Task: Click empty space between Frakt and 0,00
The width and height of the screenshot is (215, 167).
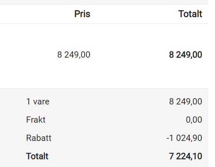Action: click(116, 120)
